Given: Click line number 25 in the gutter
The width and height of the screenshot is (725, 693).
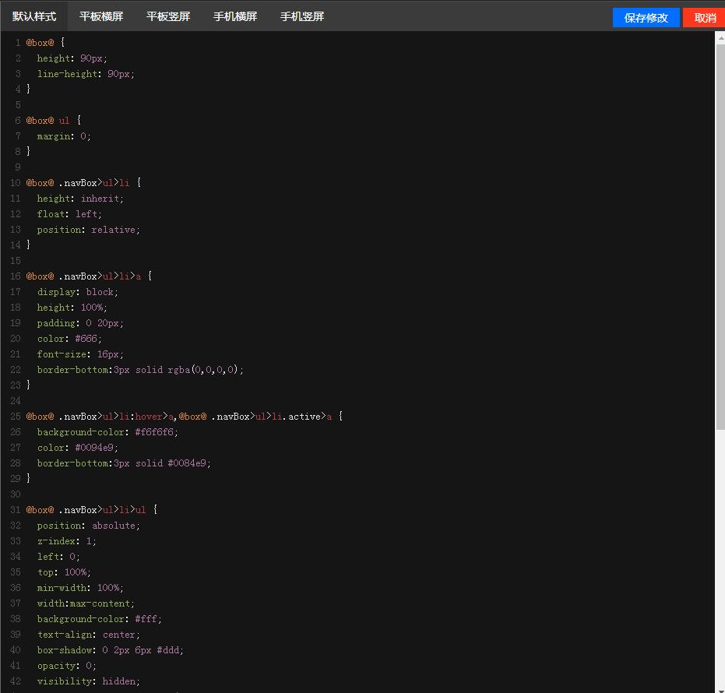Looking at the screenshot, I should (x=16, y=417).
